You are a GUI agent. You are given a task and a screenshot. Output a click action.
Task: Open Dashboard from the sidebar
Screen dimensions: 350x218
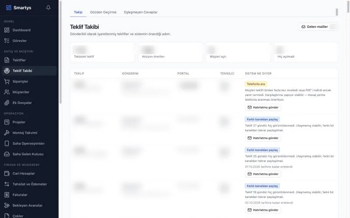coord(29,30)
